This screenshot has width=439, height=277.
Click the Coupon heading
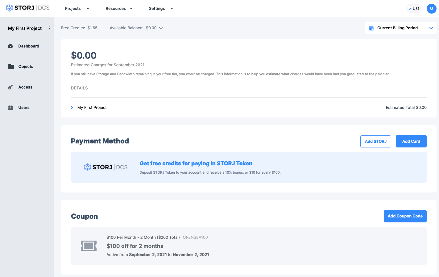pos(84,216)
